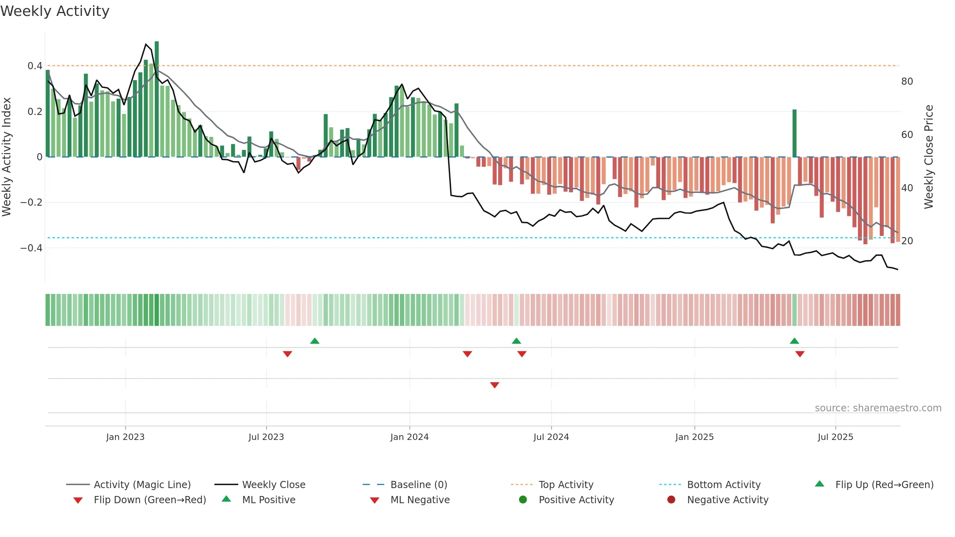Click the 'Jan 2023' x-axis label
This screenshot has height=537, width=955.
(125, 437)
